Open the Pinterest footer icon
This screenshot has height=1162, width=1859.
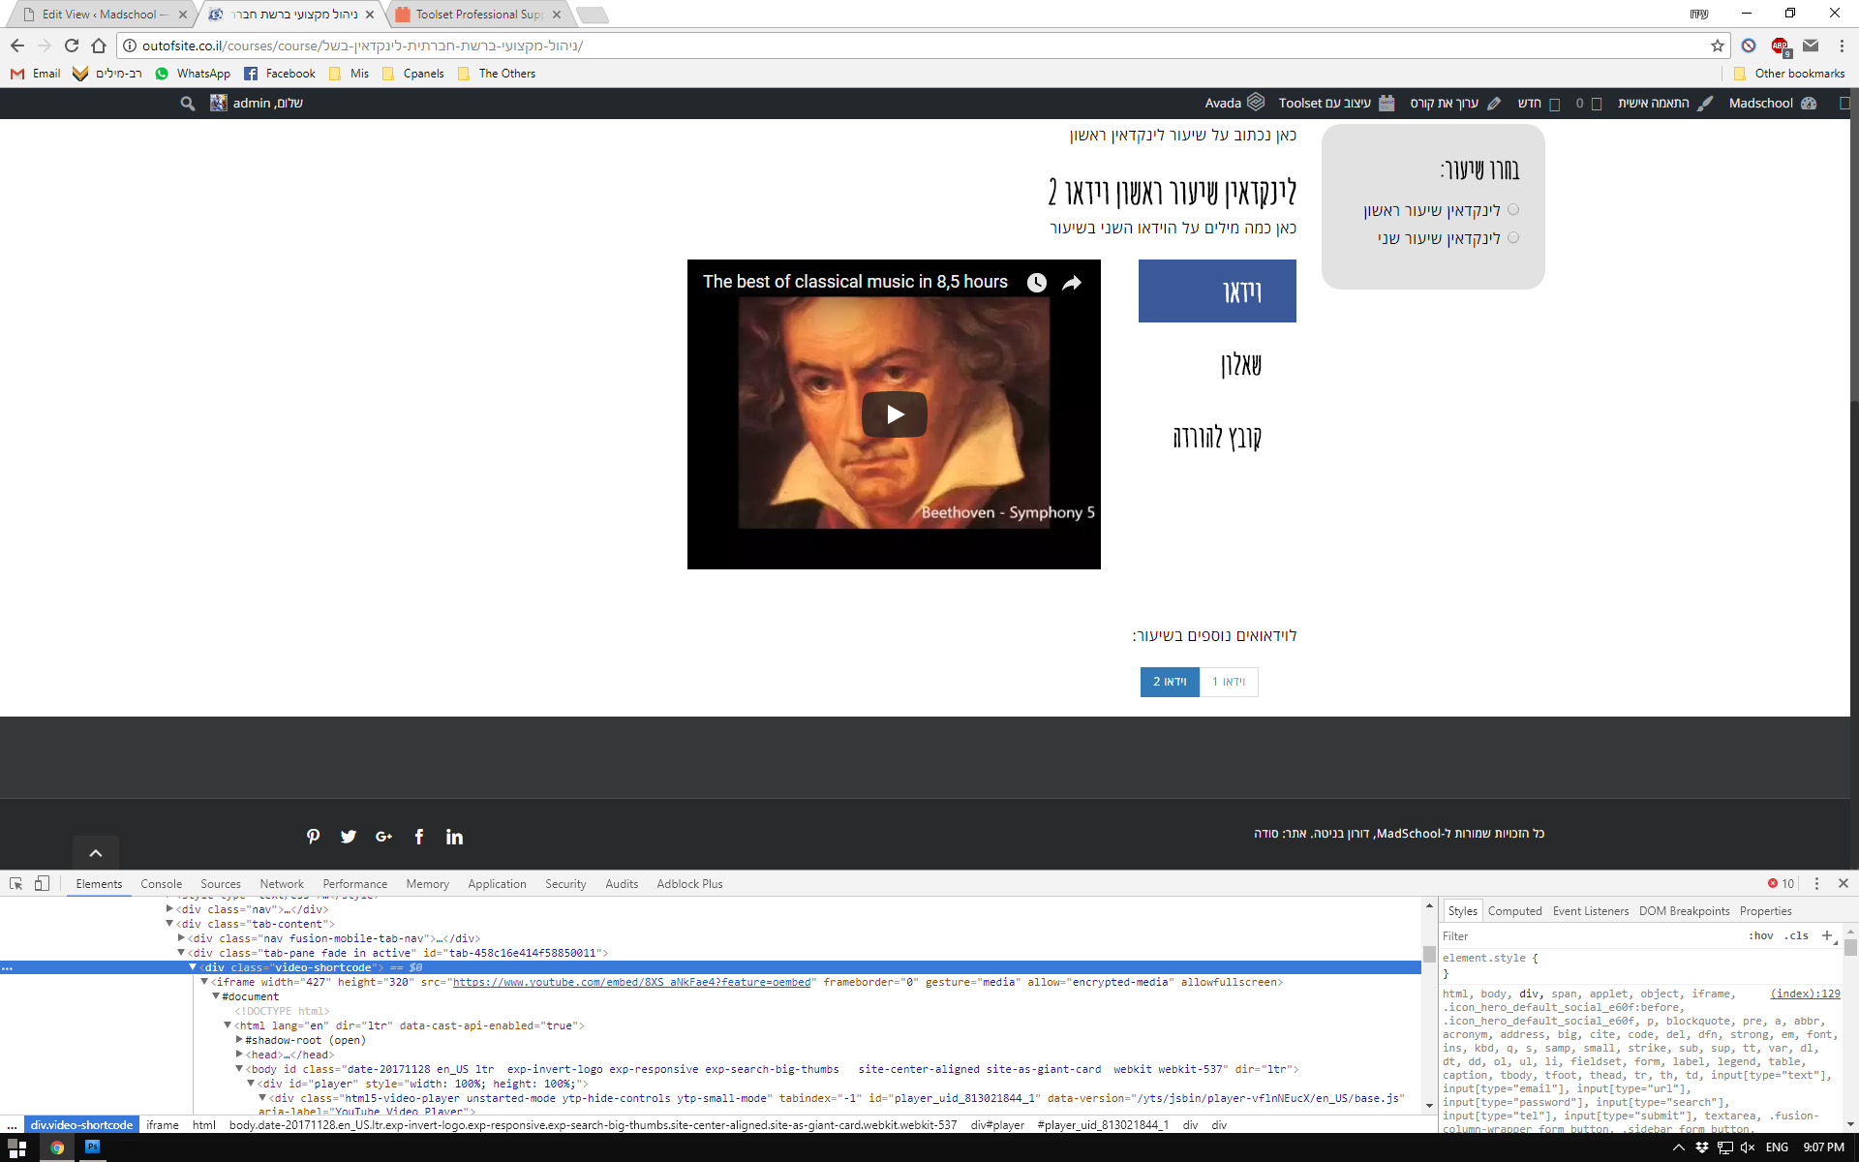[x=313, y=837]
